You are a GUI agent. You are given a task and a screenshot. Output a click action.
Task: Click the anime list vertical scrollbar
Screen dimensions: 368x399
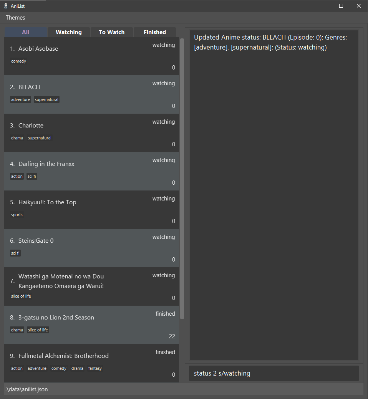(x=182, y=178)
